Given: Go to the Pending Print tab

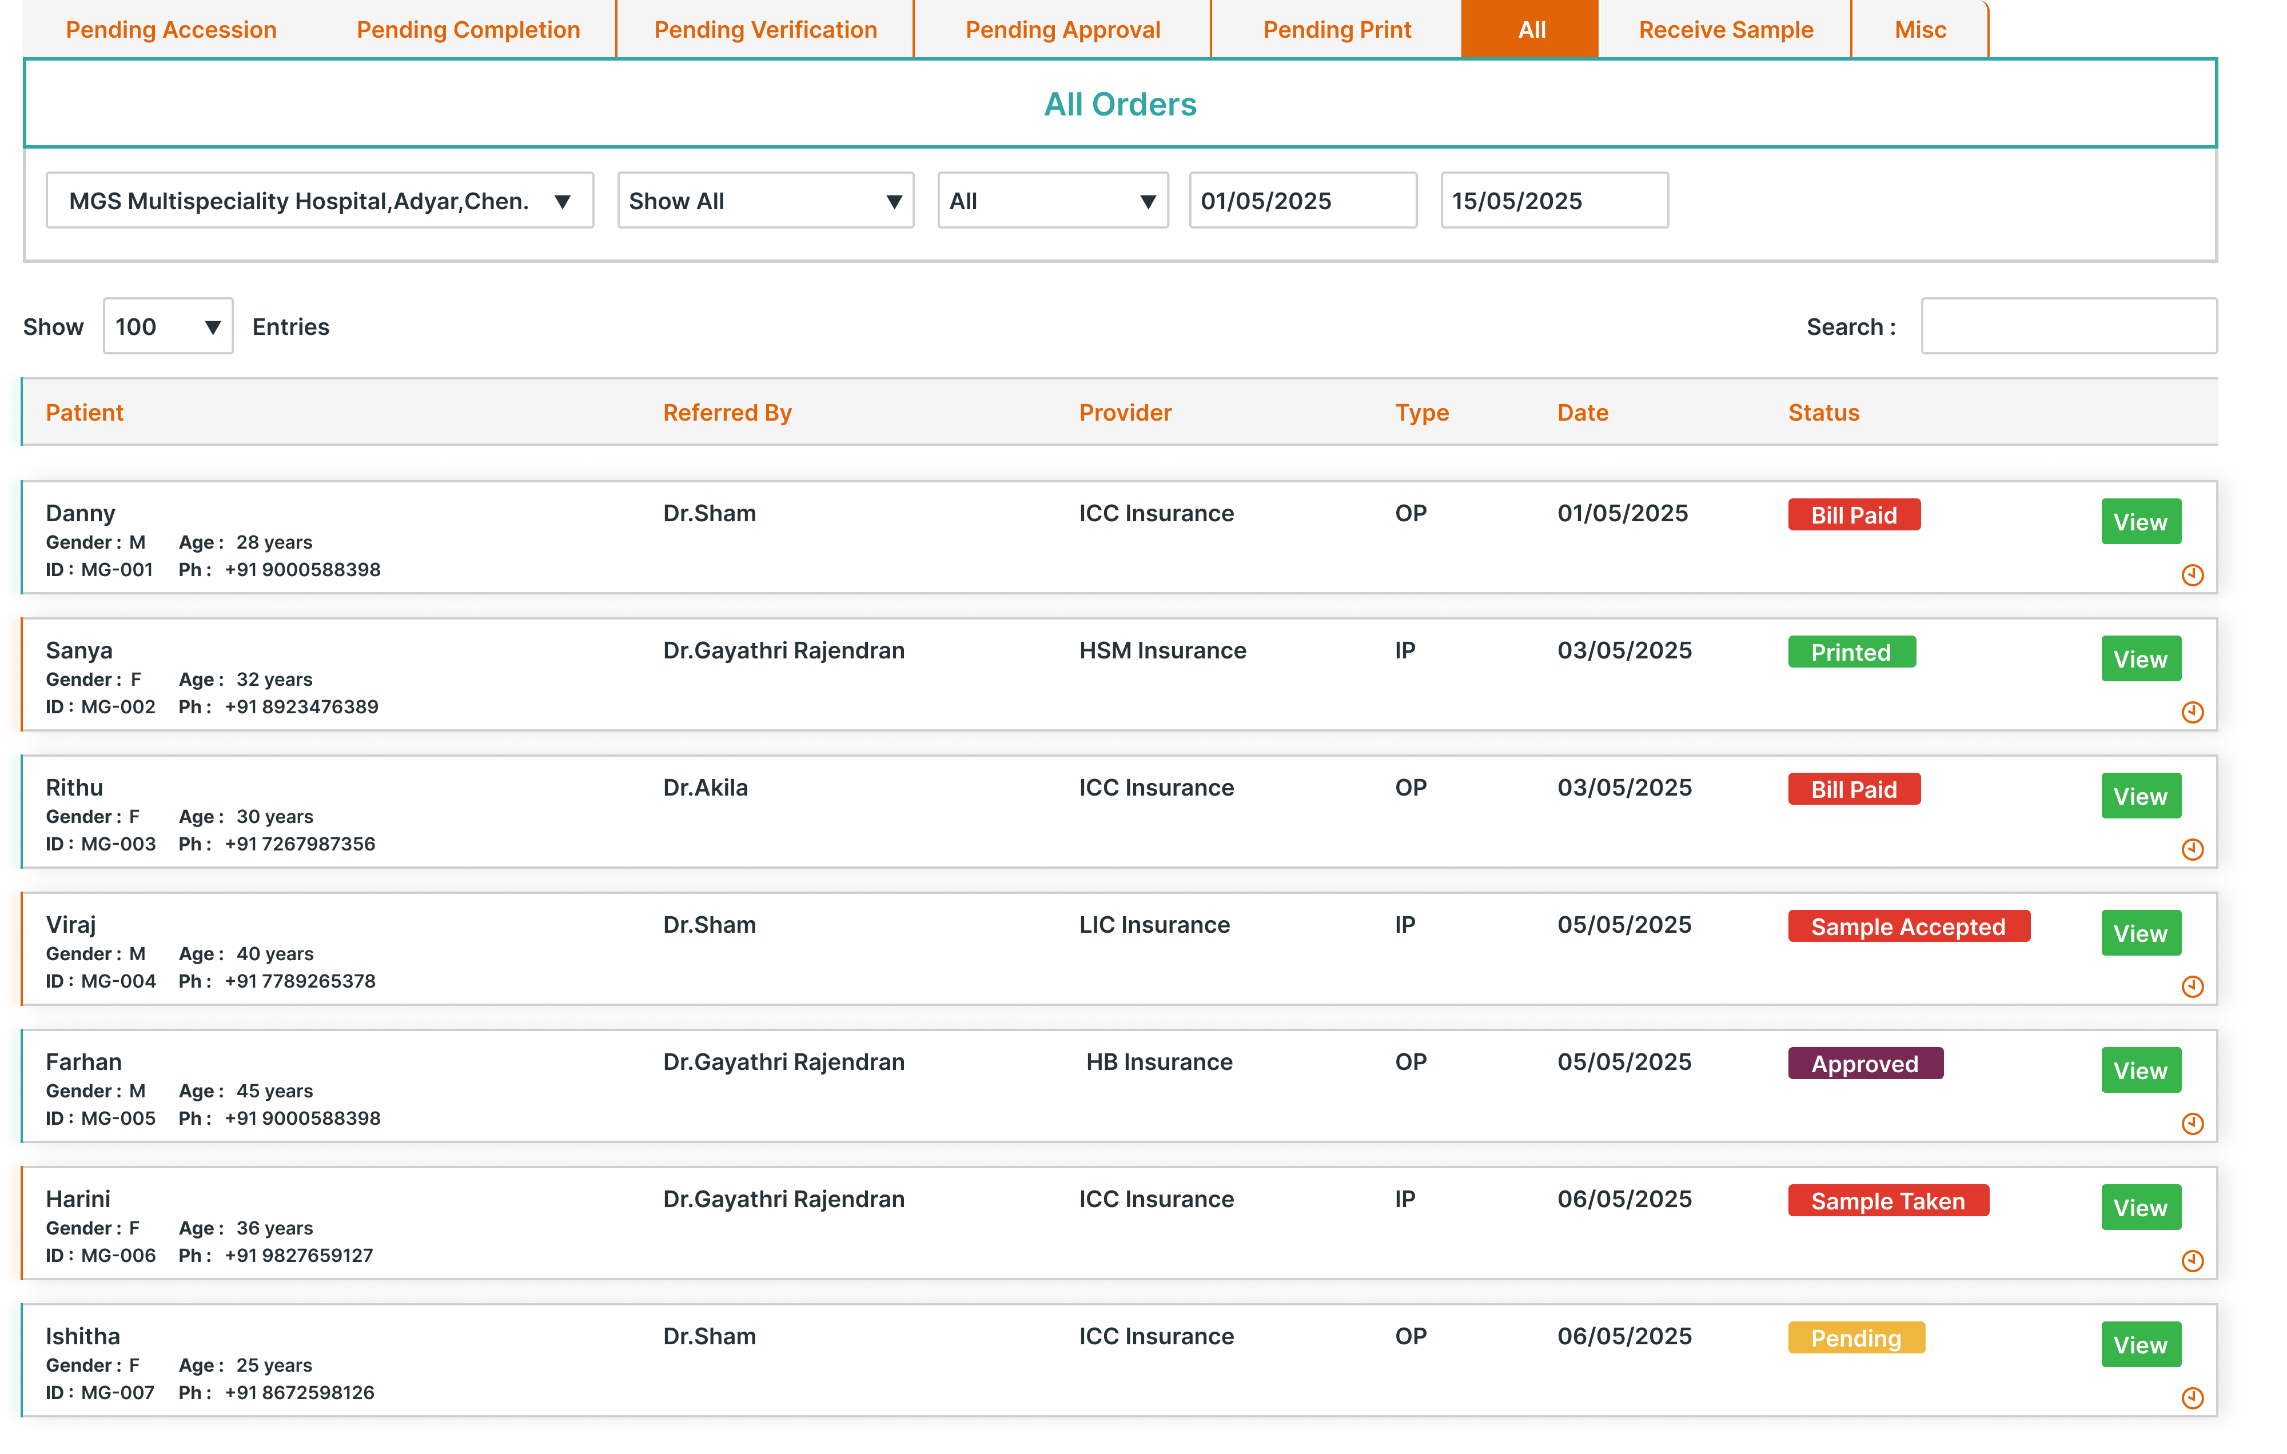Looking at the screenshot, I should pyautogui.click(x=1336, y=30).
